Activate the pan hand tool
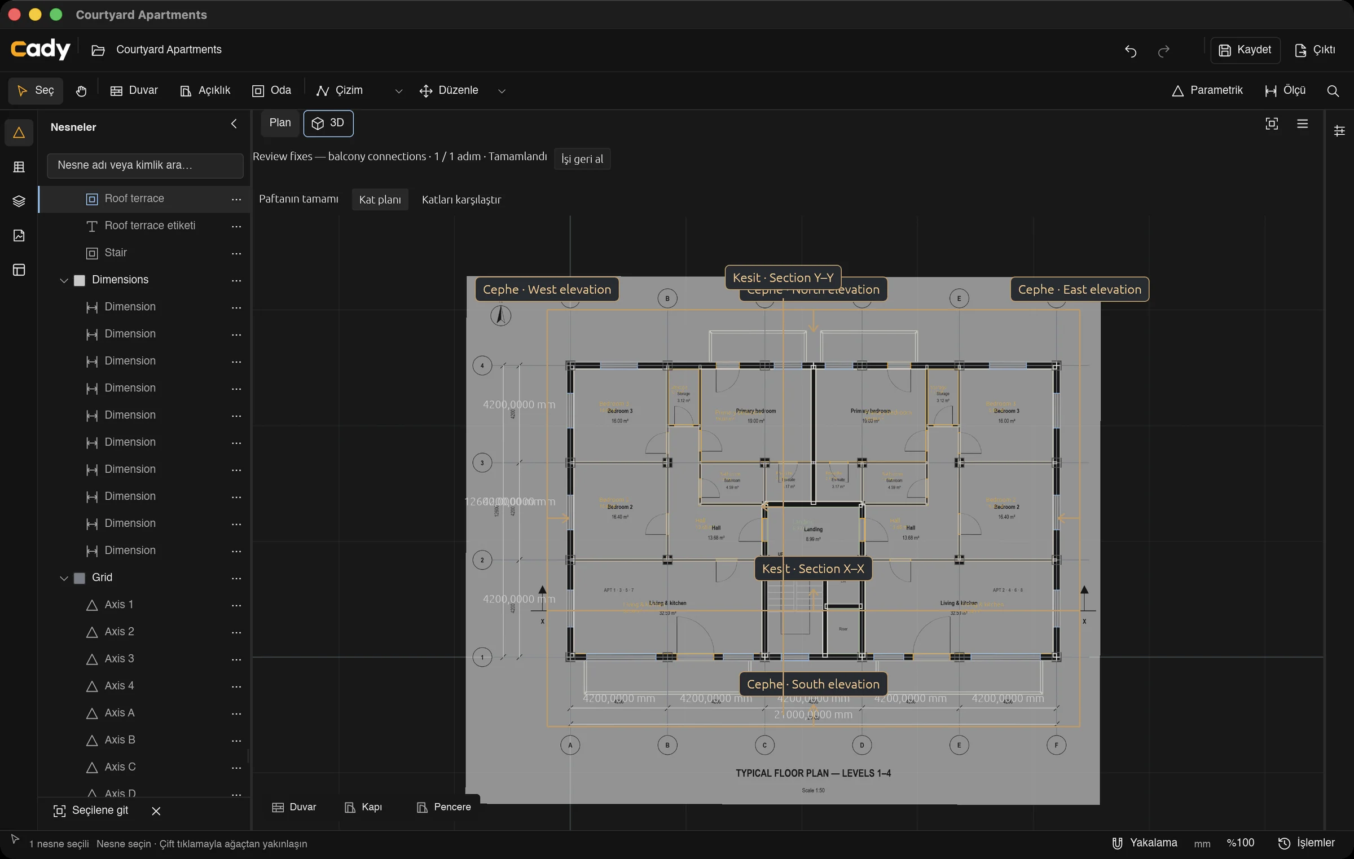1354x859 pixels. pyautogui.click(x=81, y=91)
